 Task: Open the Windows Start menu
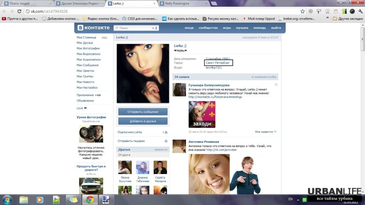point(7,200)
